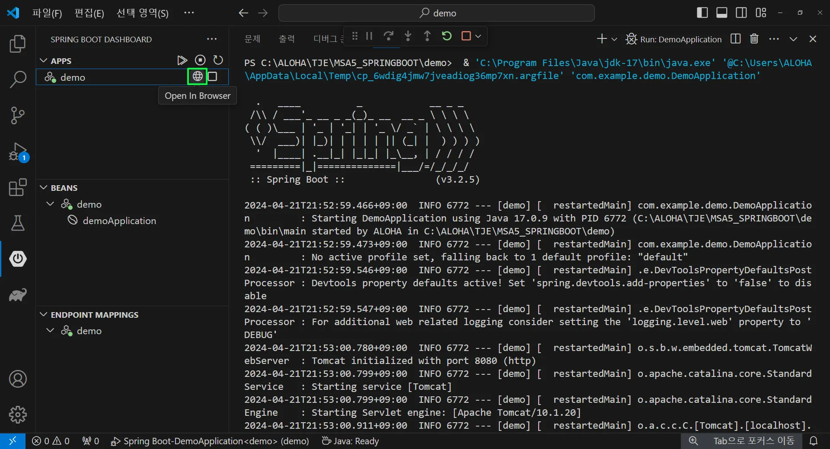
Task: Click Open In Browser globe icon
Action: 198,76
